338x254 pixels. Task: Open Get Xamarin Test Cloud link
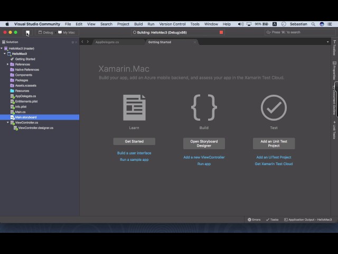pos(274,164)
